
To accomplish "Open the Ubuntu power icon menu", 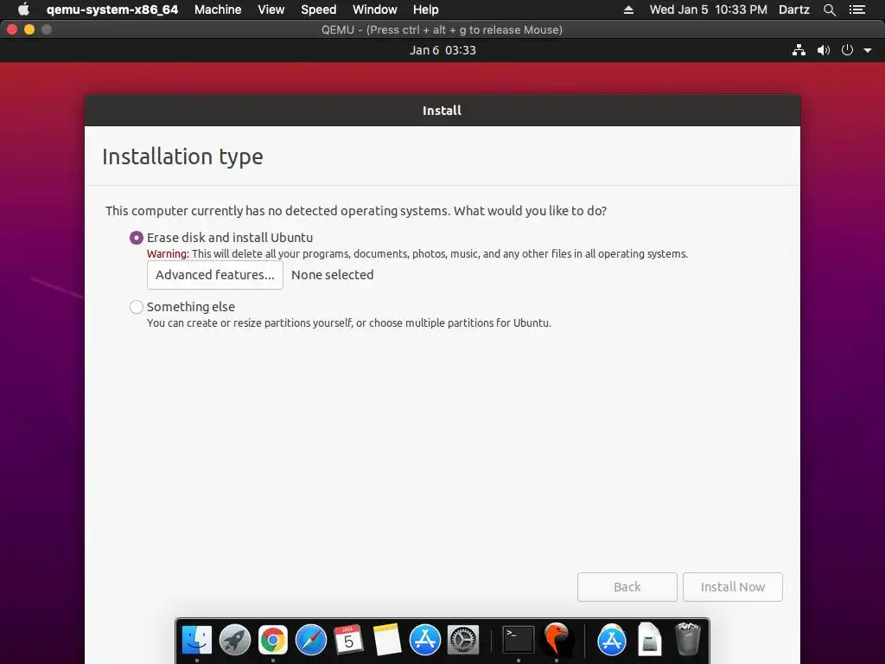I will pyautogui.click(x=847, y=50).
